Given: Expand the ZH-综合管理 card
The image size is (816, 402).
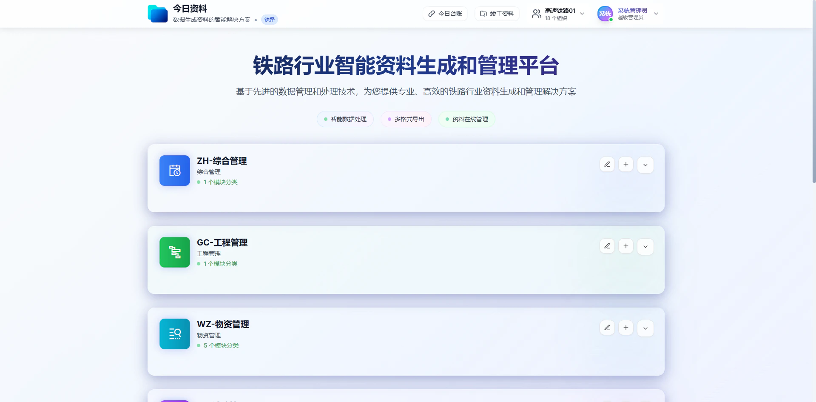Looking at the screenshot, I should coord(645,165).
